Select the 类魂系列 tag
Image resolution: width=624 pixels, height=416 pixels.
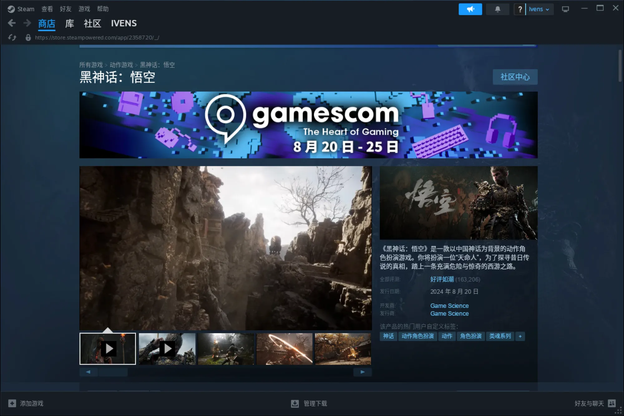tap(500, 336)
